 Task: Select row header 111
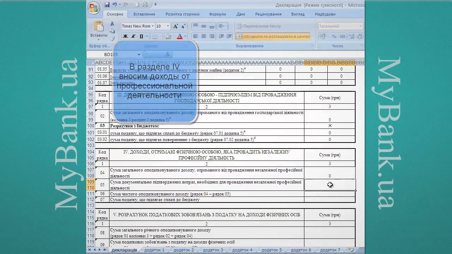[91, 194]
